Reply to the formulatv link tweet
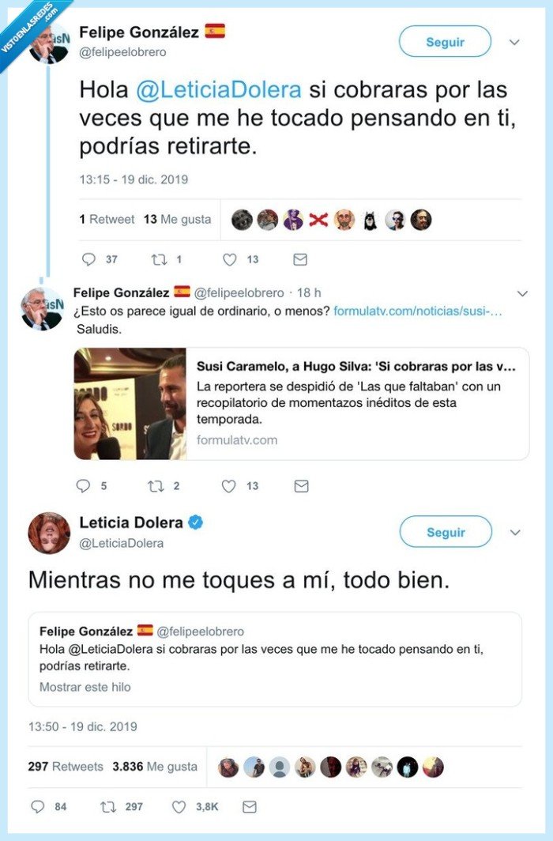This screenshot has height=841, width=553. (x=83, y=486)
